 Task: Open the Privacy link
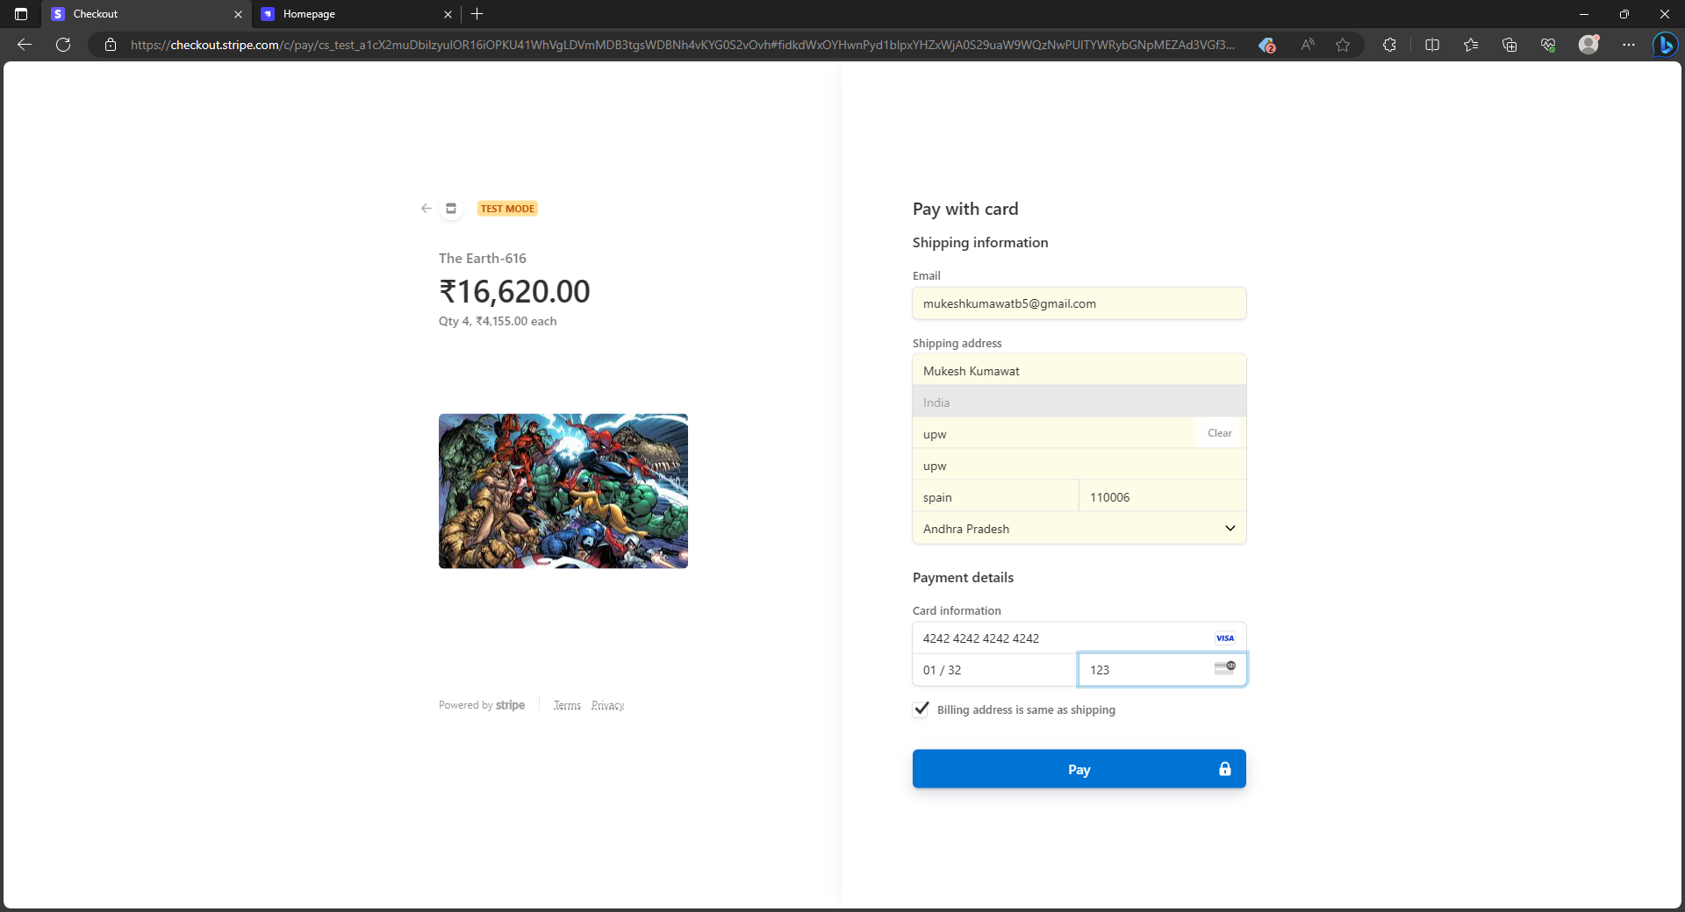click(x=607, y=705)
